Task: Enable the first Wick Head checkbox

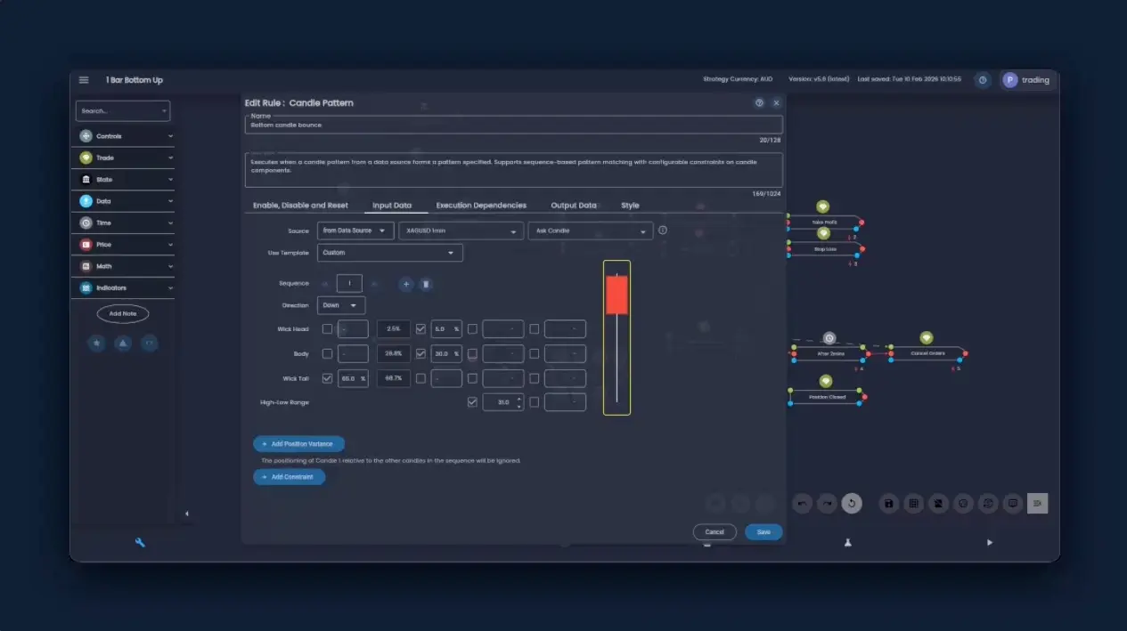Action: [327, 329]
